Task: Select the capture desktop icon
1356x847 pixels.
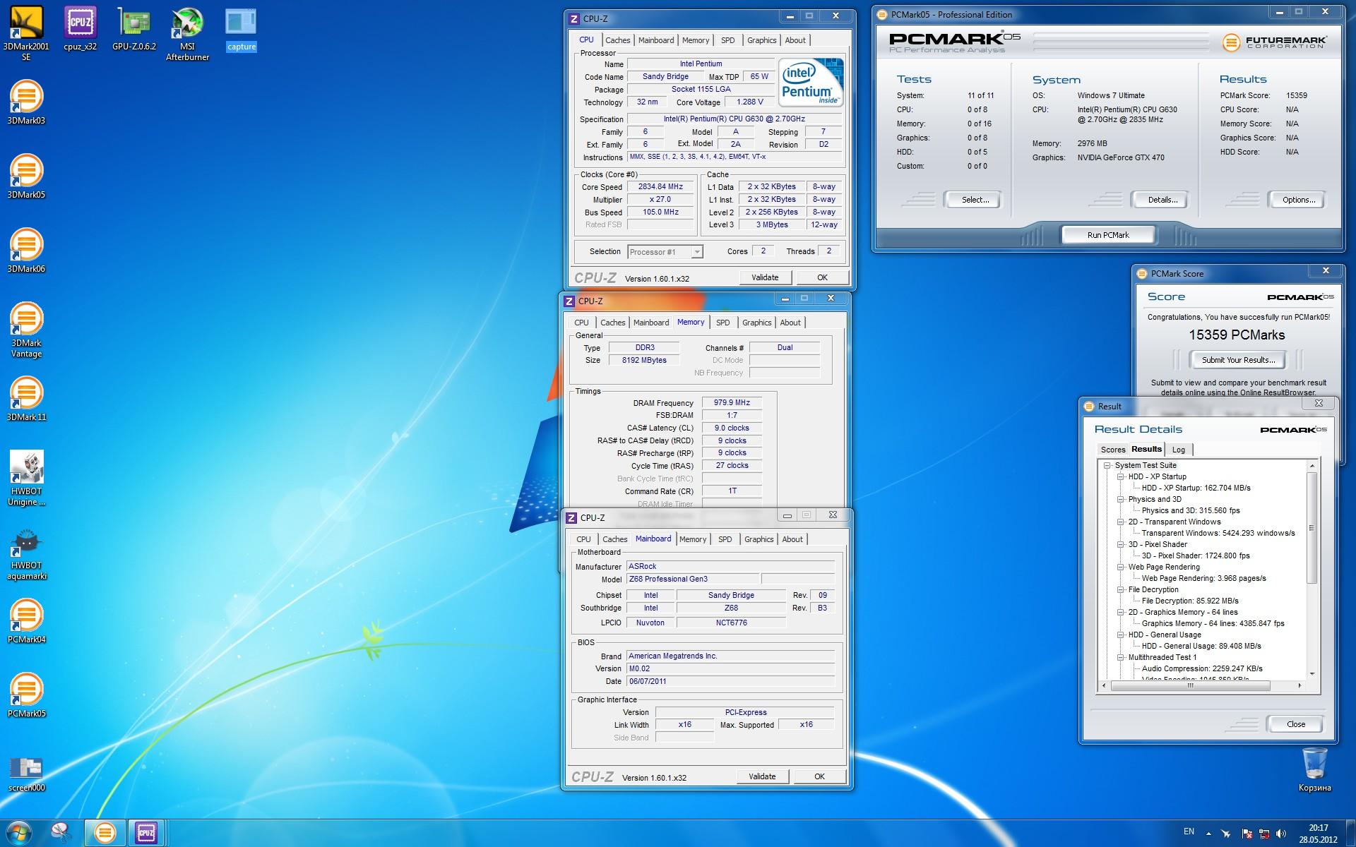Action: pyautogui.click(x=241, y=30)
